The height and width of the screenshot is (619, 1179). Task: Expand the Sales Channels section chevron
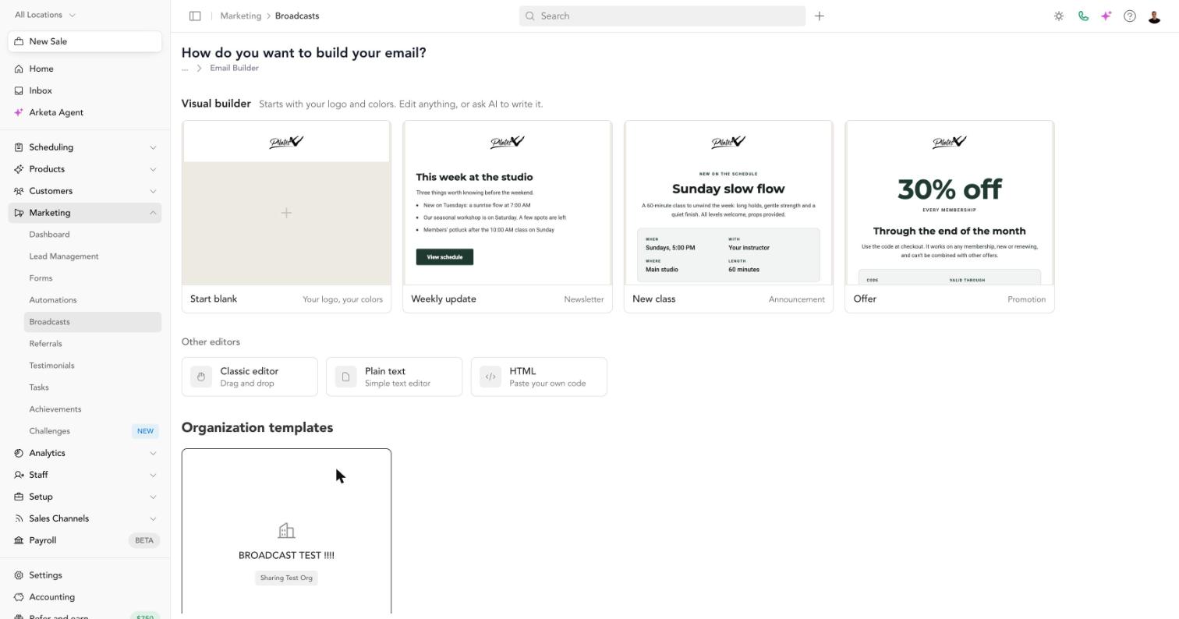[x=153, y=518]
